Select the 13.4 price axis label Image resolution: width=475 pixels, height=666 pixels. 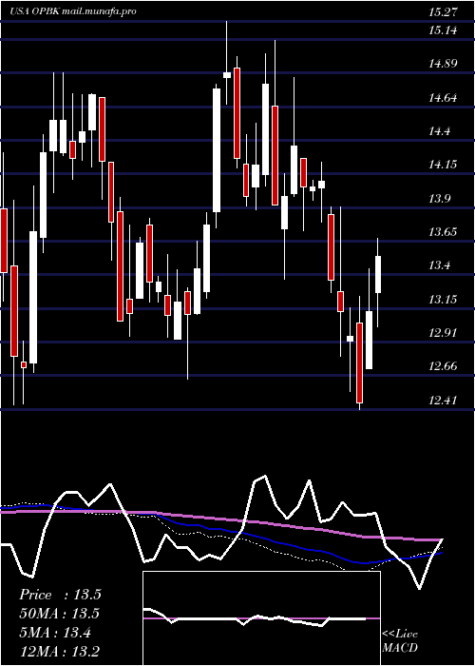[439, 265]
